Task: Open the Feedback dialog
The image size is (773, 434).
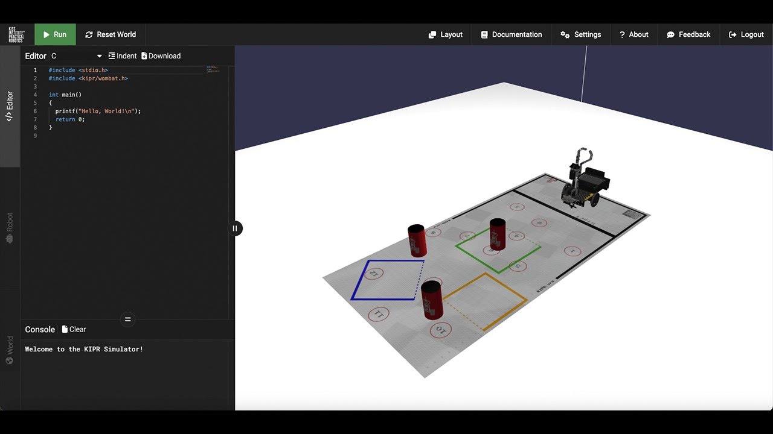Action: click(x=688, y=34)
